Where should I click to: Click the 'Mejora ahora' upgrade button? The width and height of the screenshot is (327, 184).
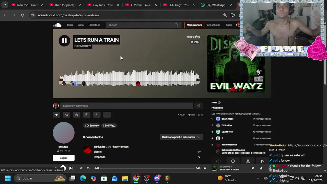tap(194, 25)
